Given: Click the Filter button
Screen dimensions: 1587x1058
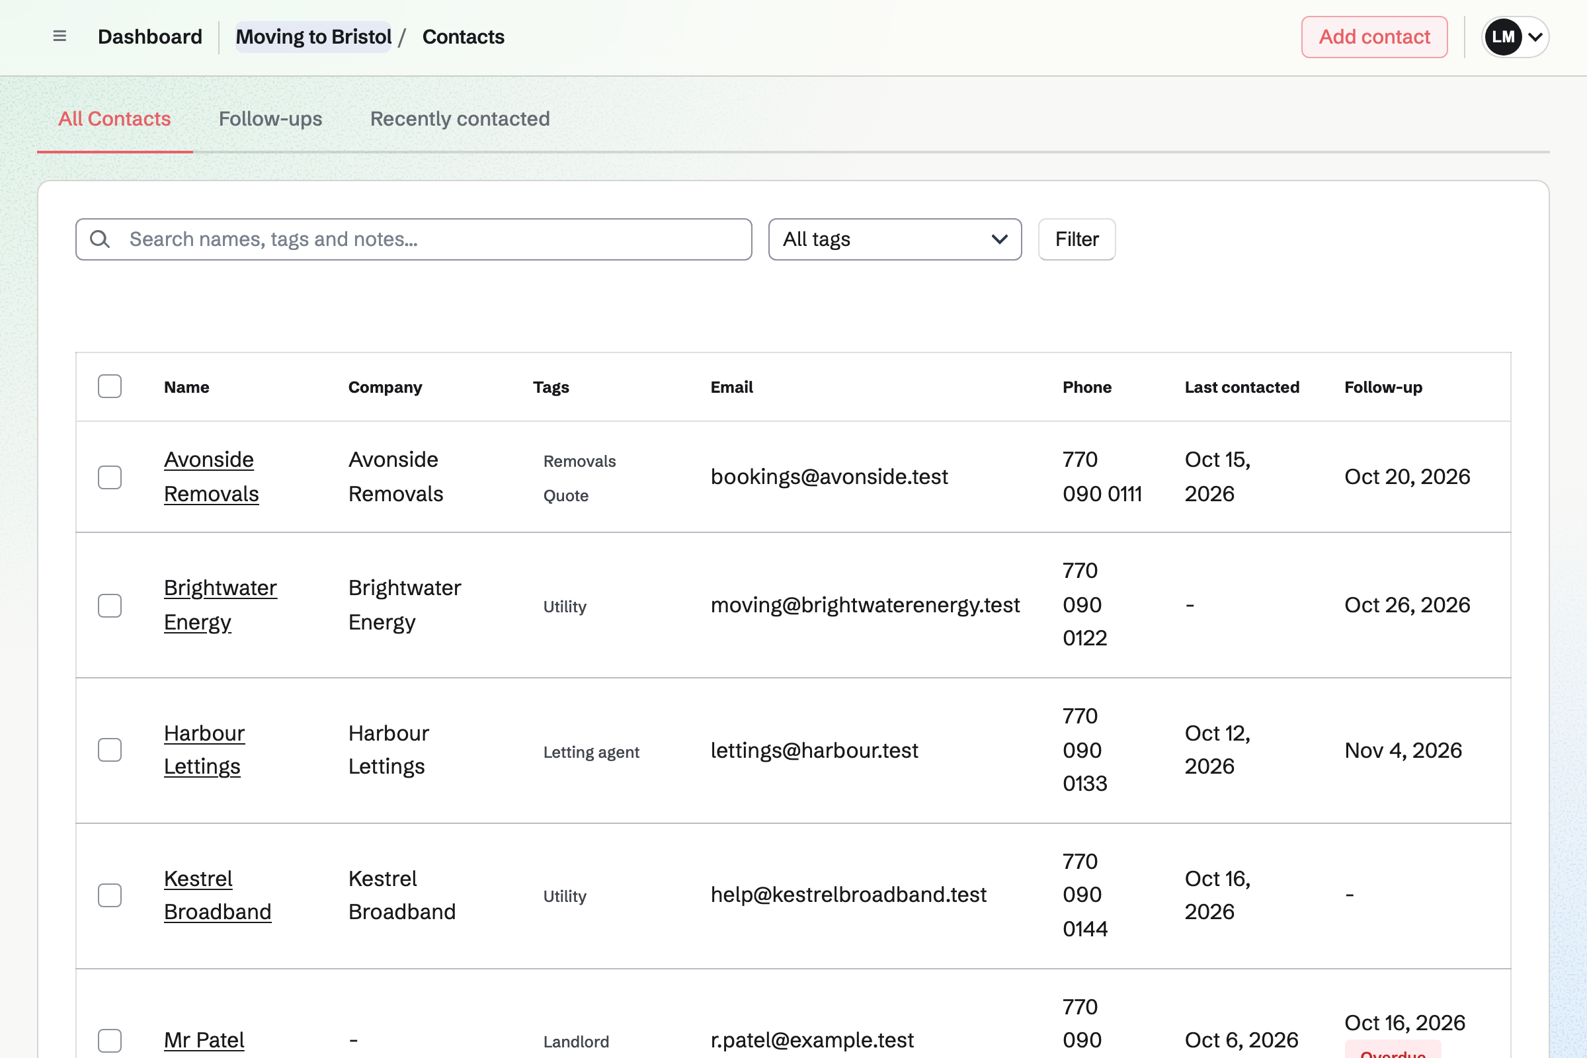Looking at the screenshot, I should coord(1077,239).
